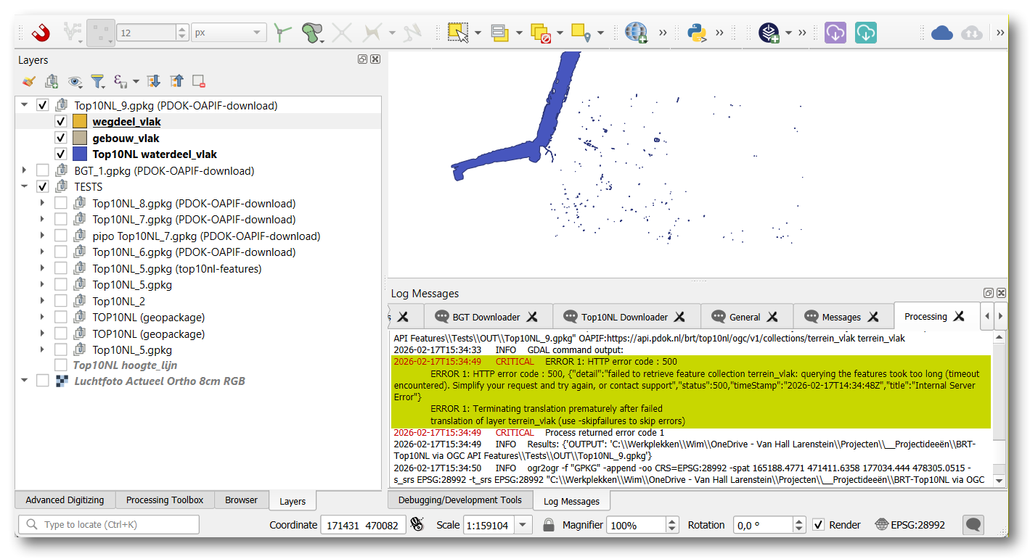
Task: Open layer styling panel brush icon
Action: (29, 81)
